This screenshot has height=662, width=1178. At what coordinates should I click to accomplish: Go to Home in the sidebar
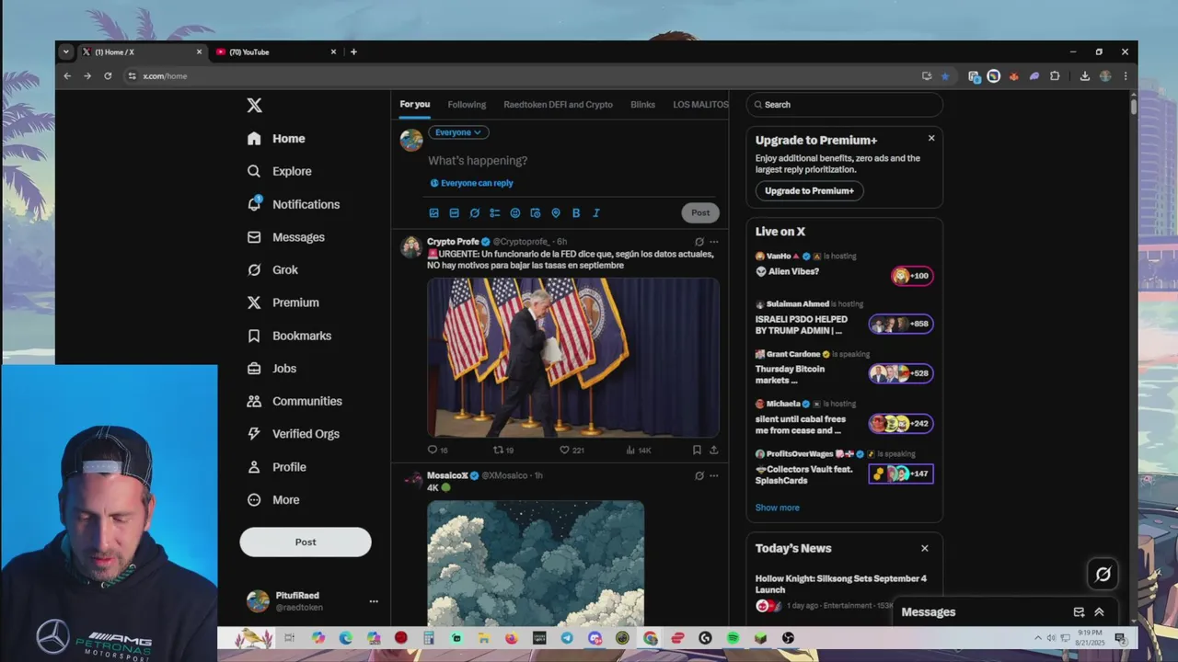coord(276,139)
